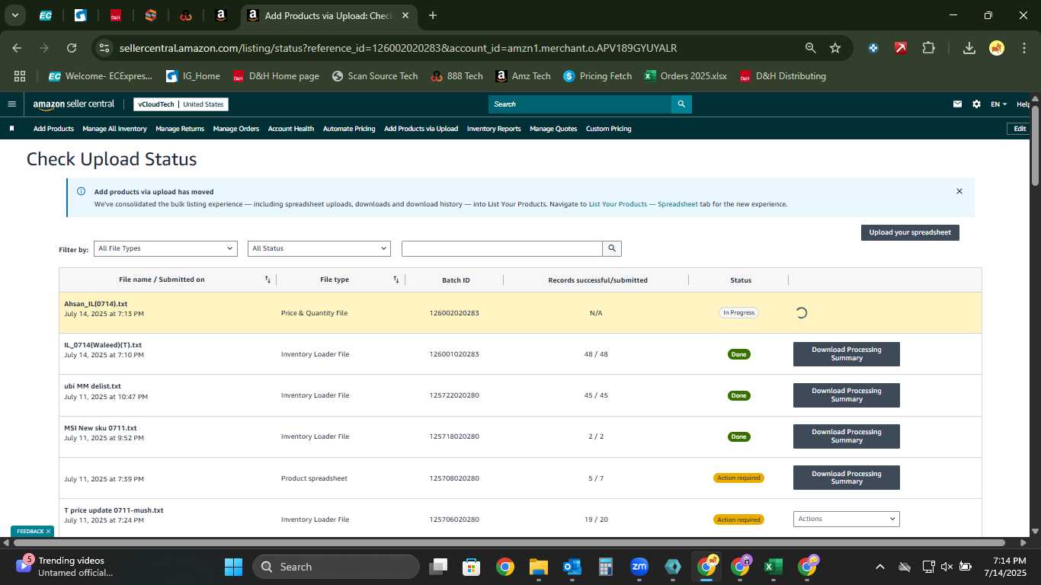Open the Chrome apps grid in the bookmarks bar
Screen dimensions: 1041x585
tap(20, 76)
